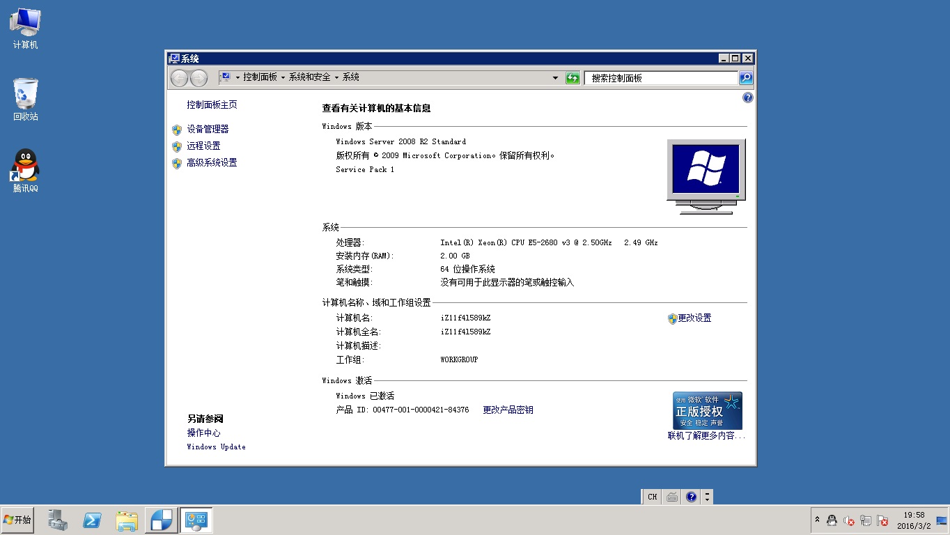Click the muted volume icon in tray
The image size is (950, 535).
click(x=848, y=520)
